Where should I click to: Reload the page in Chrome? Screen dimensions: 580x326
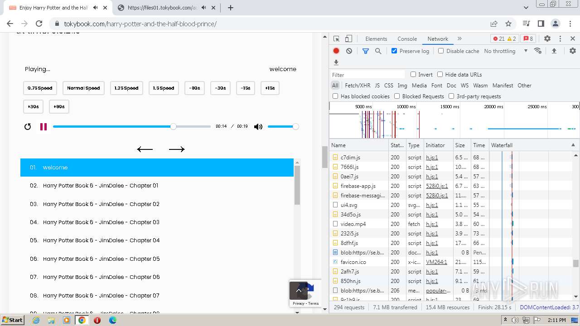39,24
